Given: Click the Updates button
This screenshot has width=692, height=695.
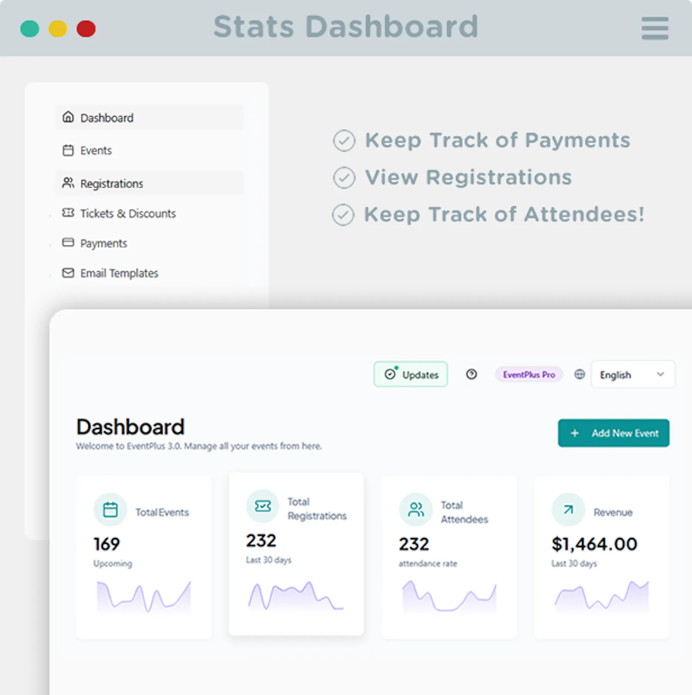Looking at the screenshot, I should click(x=411, y=374).
